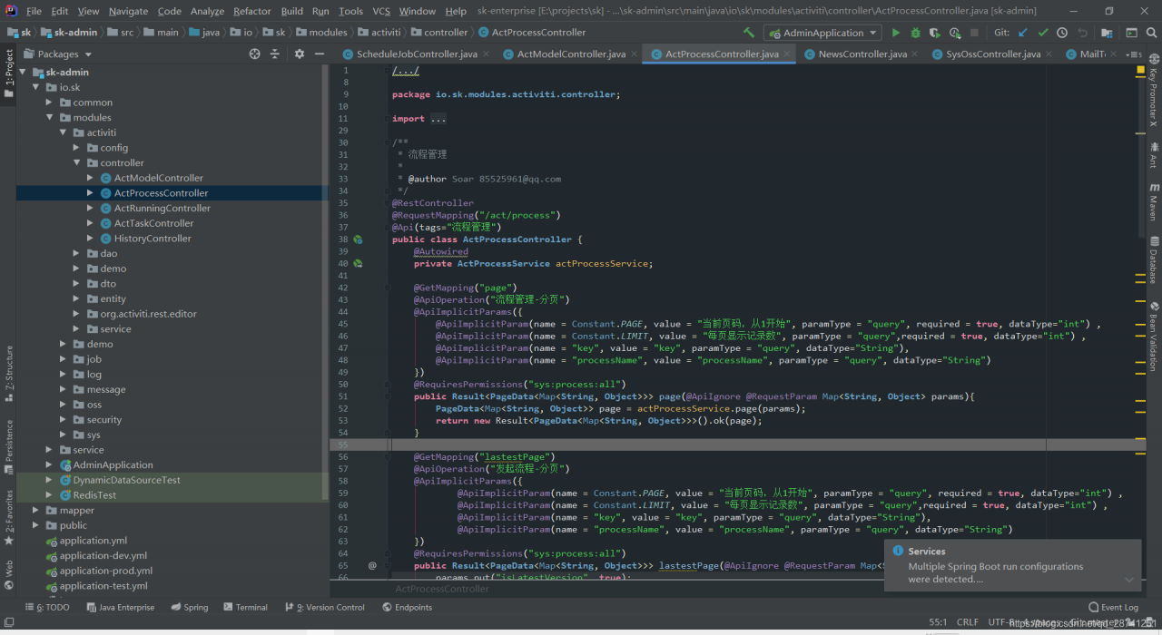Select RedisTest in the package tree
The width and height of the screenshot is (1162, 635).
(x=94, y=496)
